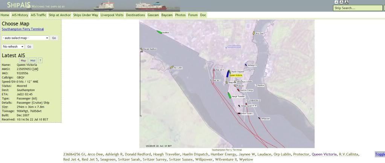
Task: Click the Svitzer Sussex black ship marker
Action: point(239,113)
